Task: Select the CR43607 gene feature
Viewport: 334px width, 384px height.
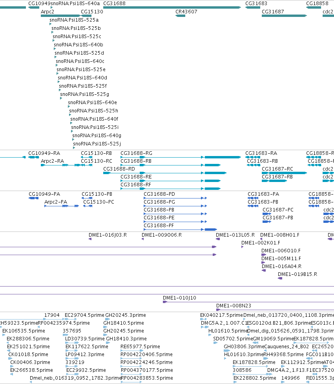Action: 180,16
